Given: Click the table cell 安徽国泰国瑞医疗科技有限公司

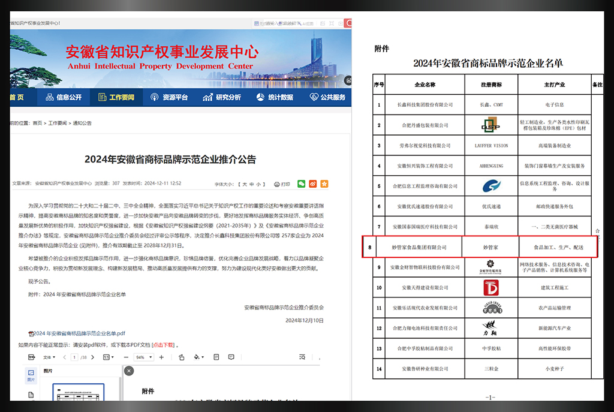Looking at the screenshot, I should coord(425,227).
